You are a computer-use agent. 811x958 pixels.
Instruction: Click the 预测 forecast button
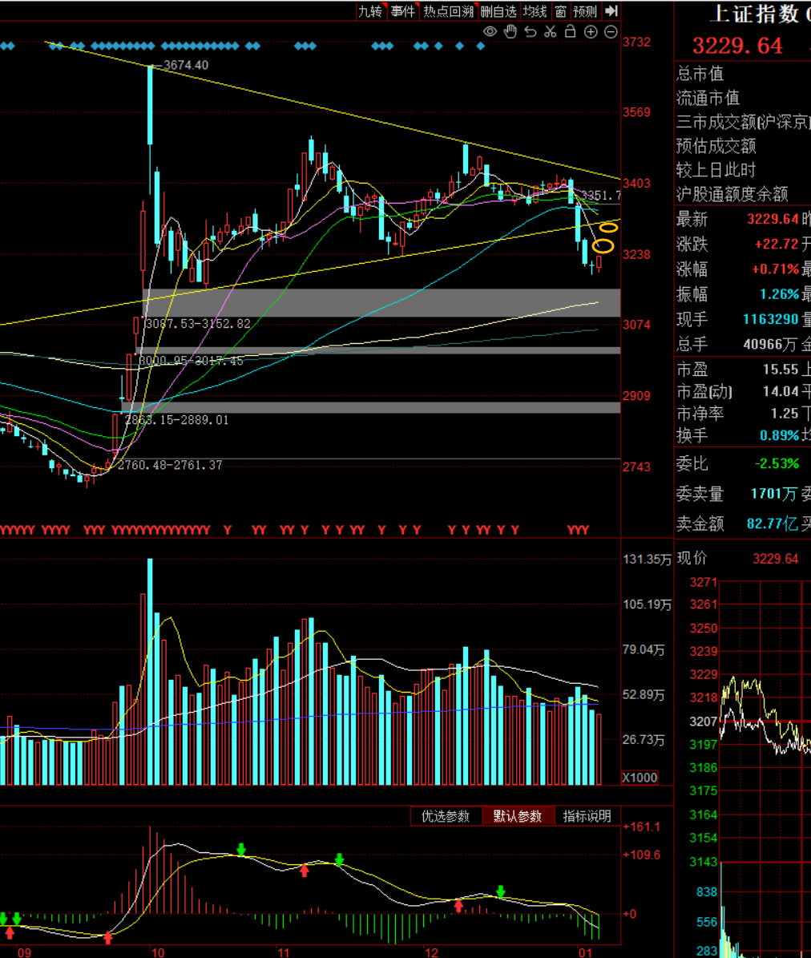pyautogui.click(x=585, y=11)
